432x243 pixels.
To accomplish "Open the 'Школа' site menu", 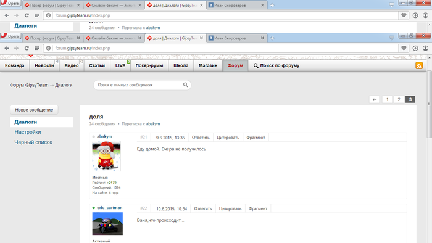I will pyautogui.click(x=181, y=65).
